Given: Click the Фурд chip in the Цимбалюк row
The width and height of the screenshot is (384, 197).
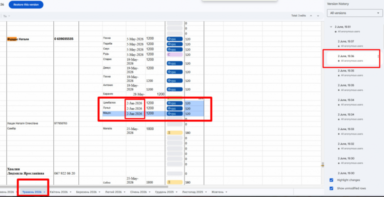Looking at the screenshot, I should point(175,103).
